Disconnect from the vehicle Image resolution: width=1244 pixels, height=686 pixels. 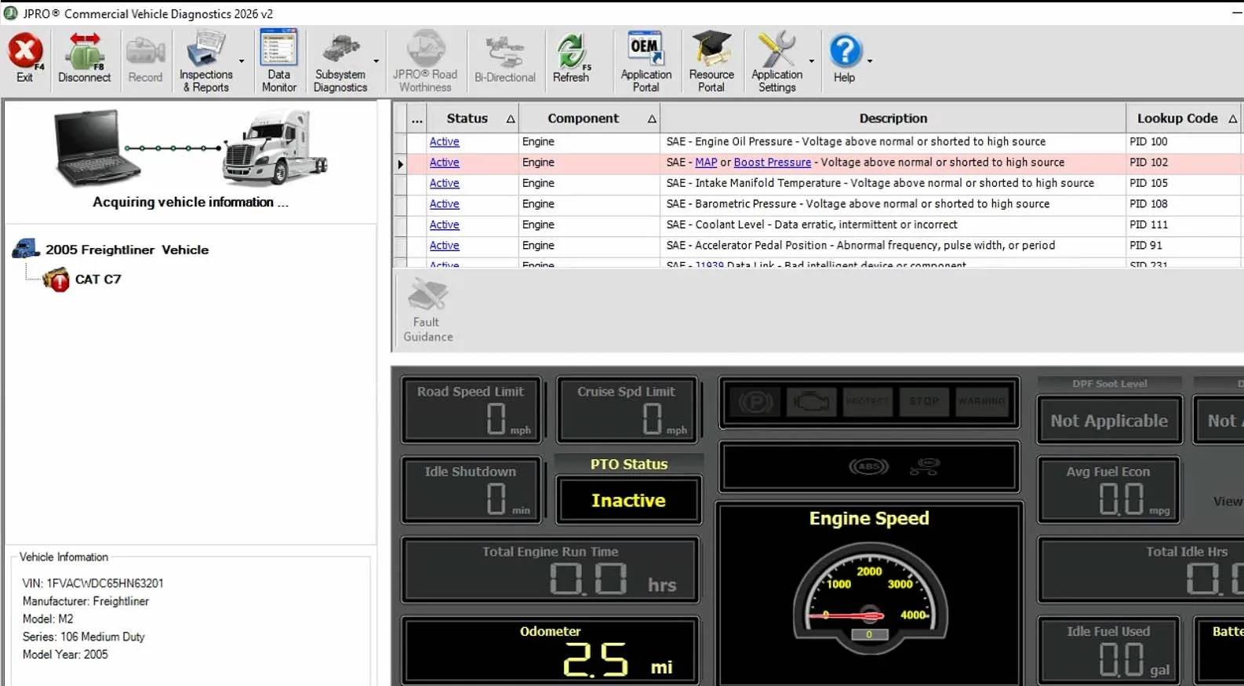(x=84, y=58)
